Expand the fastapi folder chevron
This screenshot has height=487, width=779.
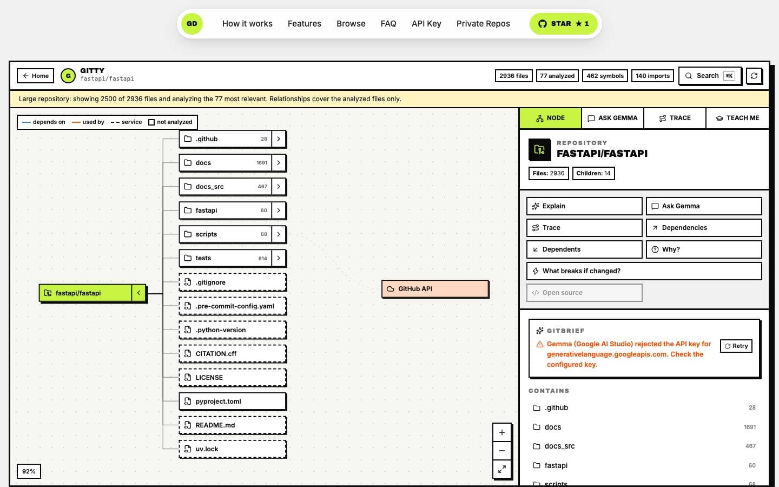point(279,210)
